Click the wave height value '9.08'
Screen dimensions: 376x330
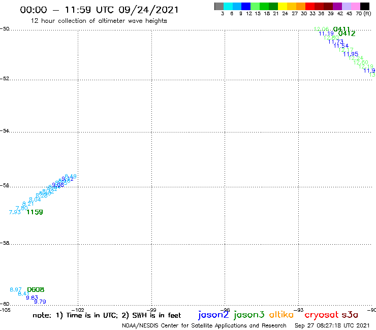click(x=58, y=185)
